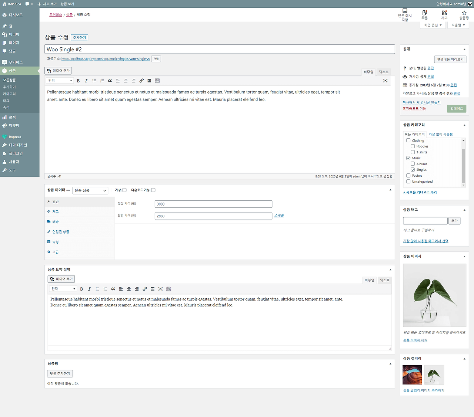Switch to the 텍스트 tab of the editor
The height and width of the screenshot is (417, 474).
coord(383,72)
